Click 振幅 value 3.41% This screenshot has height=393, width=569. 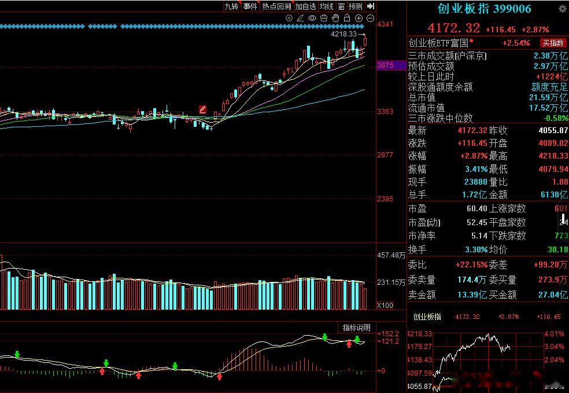pyautogui.click(x=476, y=169)
